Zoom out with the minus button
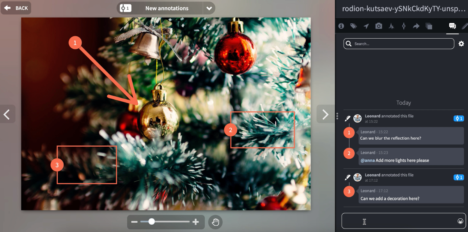Viewport: 468px width, 232px height. 134,222
